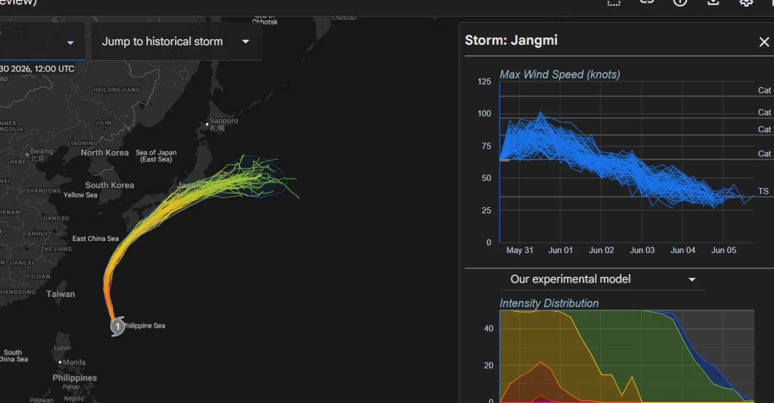Click the dashed selection box icon
This screenshot has width=774, height=403.
tap(614, 2)
